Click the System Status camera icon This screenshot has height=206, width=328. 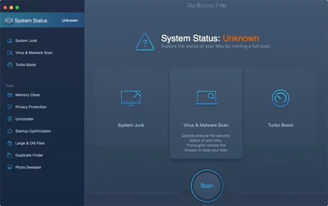[x=9, y=21]
